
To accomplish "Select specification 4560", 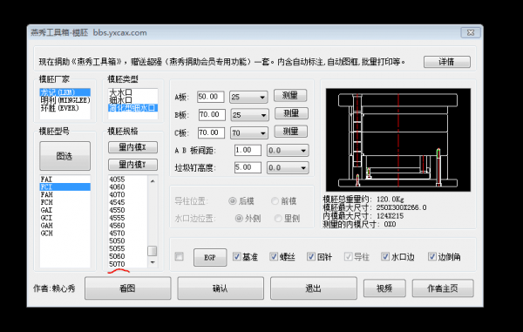I will [x=127, y=226].
